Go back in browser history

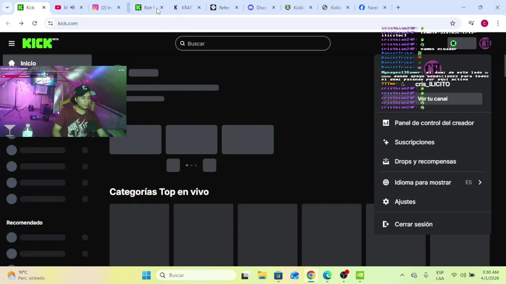click(x=8, y=23)
